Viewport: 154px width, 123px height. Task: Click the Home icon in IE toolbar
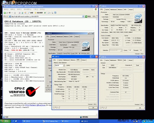click(x=26, y=13)
